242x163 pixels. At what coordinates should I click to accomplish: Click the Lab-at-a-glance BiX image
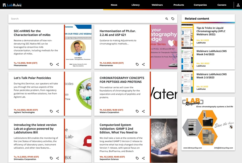coord(78,141)
